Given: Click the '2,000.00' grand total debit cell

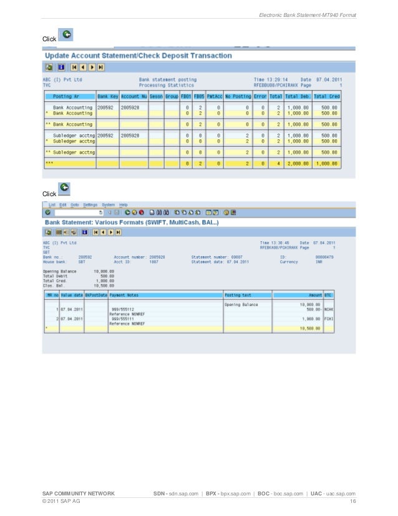Looking at the screenshot, I should (298, 164).
